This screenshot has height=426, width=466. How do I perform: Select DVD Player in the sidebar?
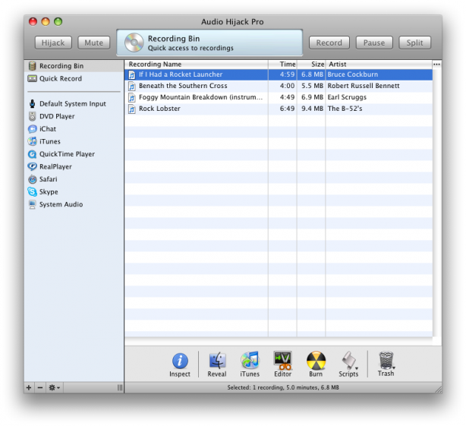74,116
